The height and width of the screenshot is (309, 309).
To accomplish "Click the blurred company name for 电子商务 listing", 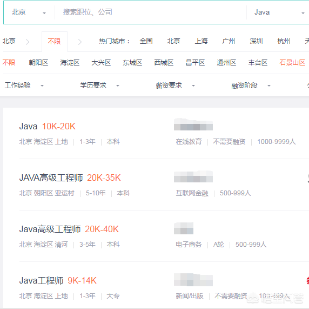I will click(184, 228).
